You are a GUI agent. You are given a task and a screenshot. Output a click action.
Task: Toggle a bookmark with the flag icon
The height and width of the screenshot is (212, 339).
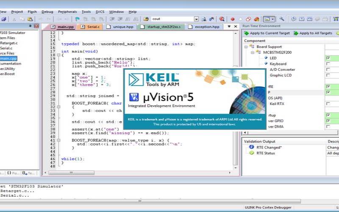pyautogui.click(x=77, y=19)
